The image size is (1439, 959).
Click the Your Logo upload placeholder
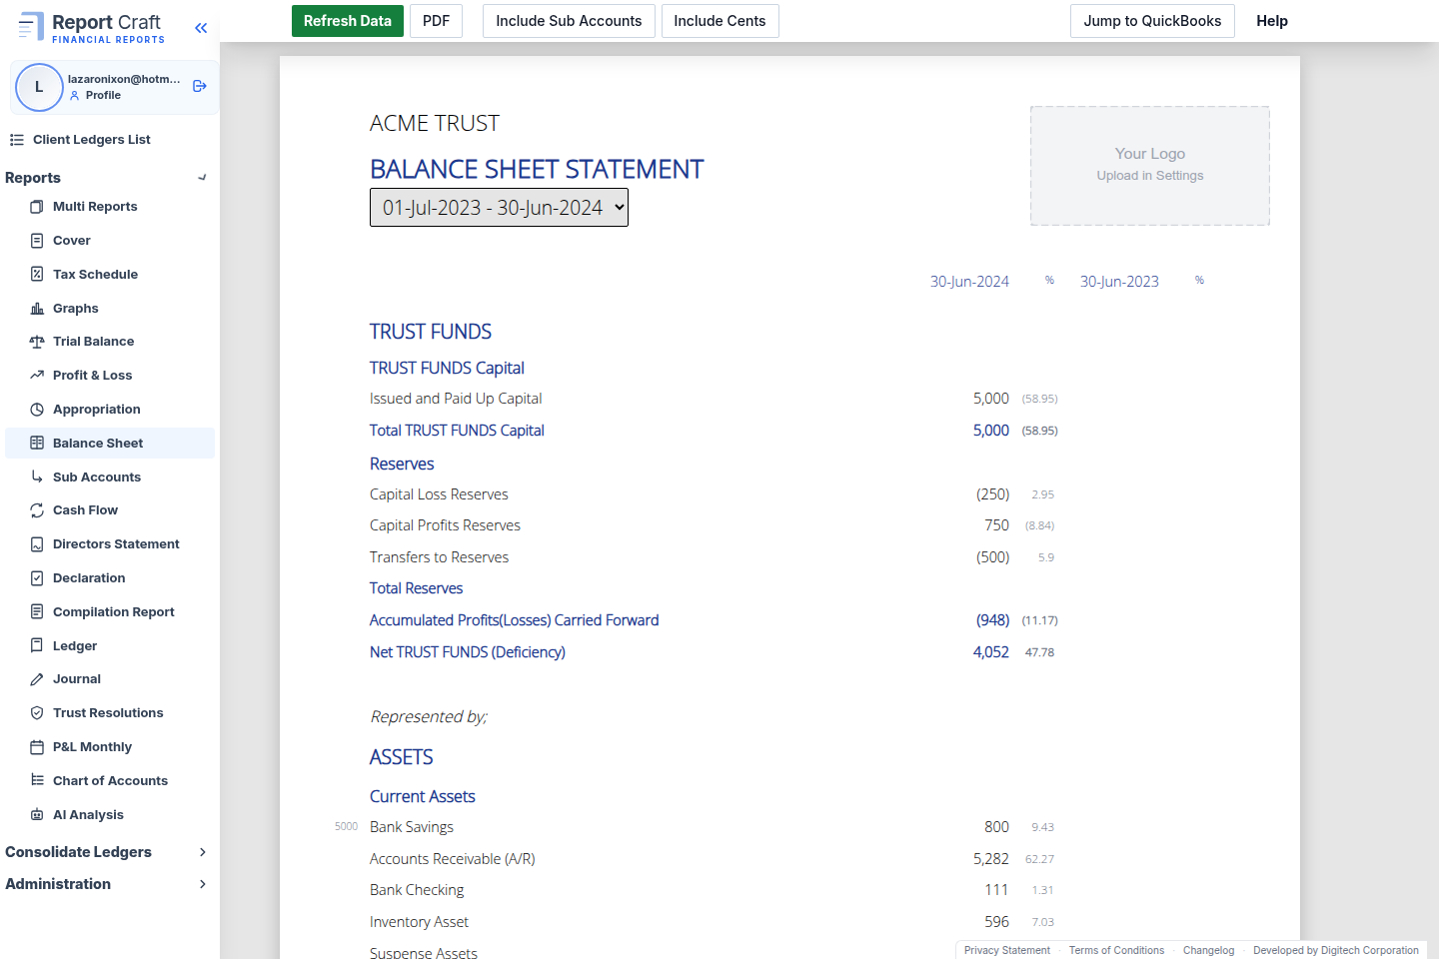pos(1150,166)
